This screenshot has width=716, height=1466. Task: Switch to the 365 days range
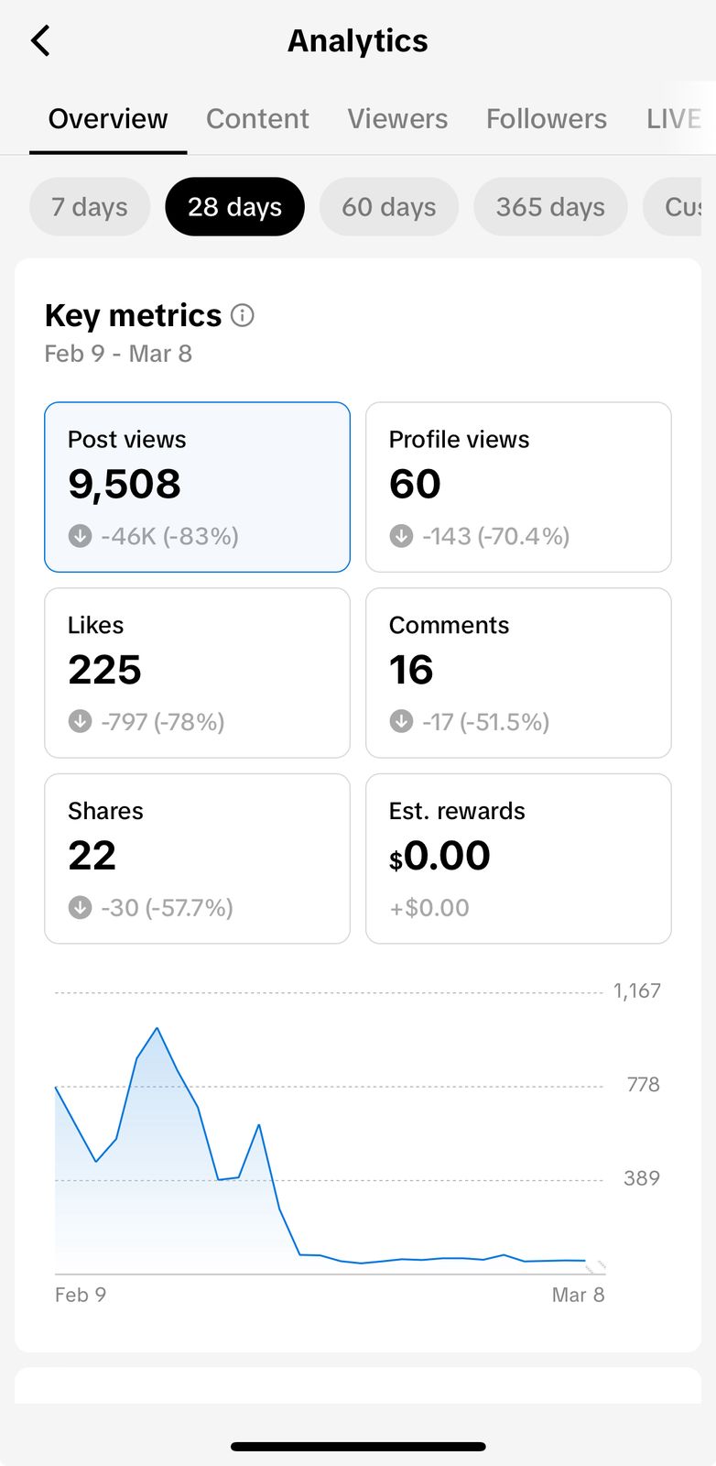(x=550, y=207)
